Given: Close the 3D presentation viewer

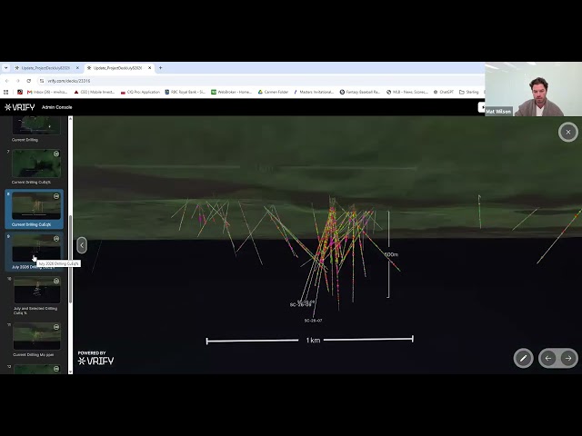Looking at the screenshot, I should (567, 132).
